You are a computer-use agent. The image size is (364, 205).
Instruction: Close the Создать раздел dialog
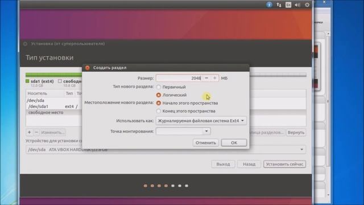coord(88,68)
